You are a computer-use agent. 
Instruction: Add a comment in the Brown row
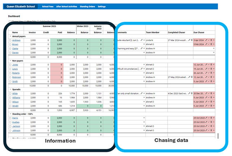[144, 44]
